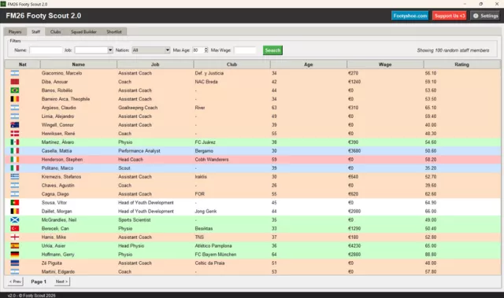
Task: Select wage cell €4230
Action: (x=354, y=246)
